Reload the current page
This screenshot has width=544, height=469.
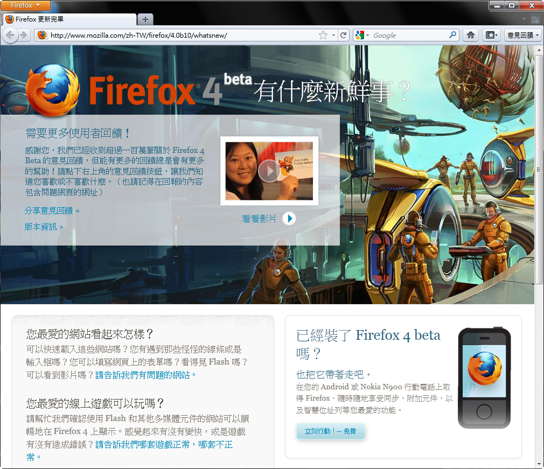pyautogui.click(x=343, y=35)
